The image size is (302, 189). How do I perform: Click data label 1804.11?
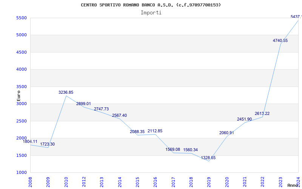pos(30,141)
